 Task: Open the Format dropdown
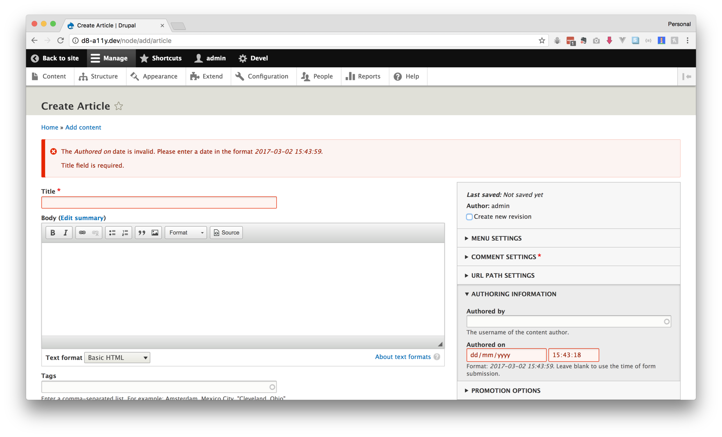coord(186,232)
